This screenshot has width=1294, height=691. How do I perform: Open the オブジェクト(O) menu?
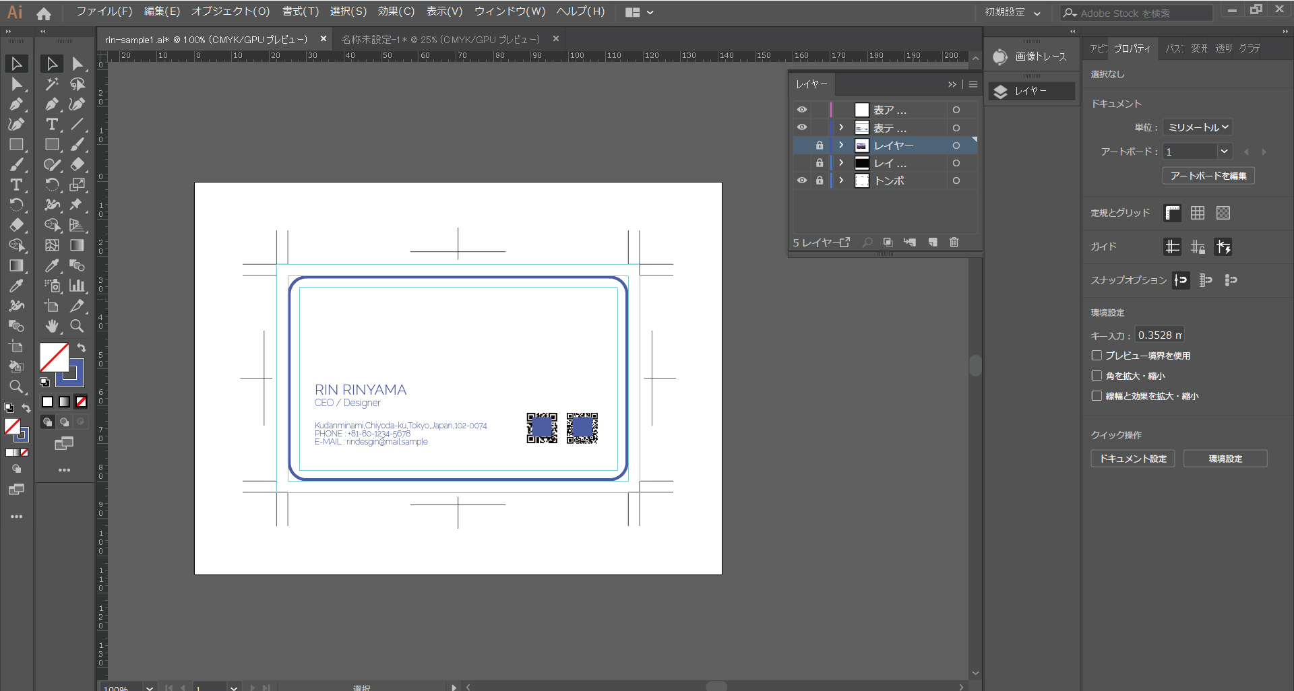pos(230,11)
